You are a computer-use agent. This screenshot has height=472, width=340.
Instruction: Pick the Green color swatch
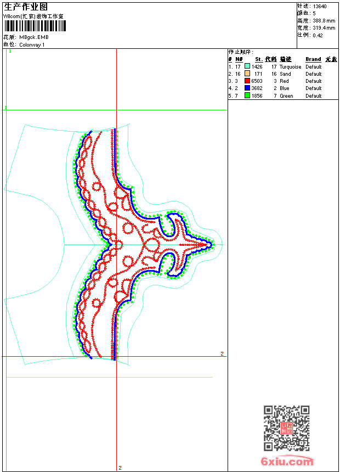[247, 95]
